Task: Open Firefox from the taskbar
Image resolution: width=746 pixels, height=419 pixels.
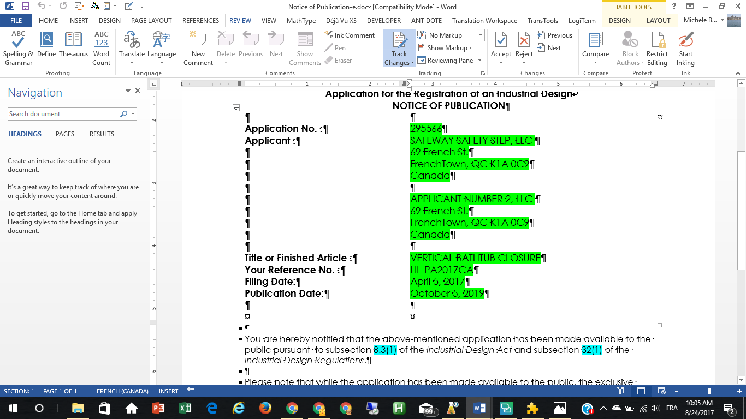Action: point(265,408)
